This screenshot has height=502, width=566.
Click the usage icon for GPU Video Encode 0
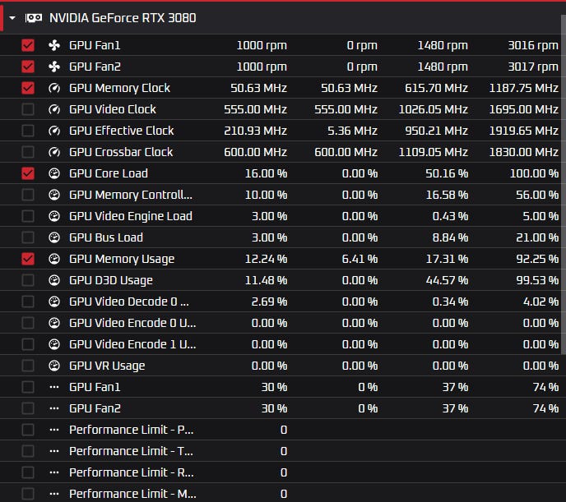click(x=54, y=323)
